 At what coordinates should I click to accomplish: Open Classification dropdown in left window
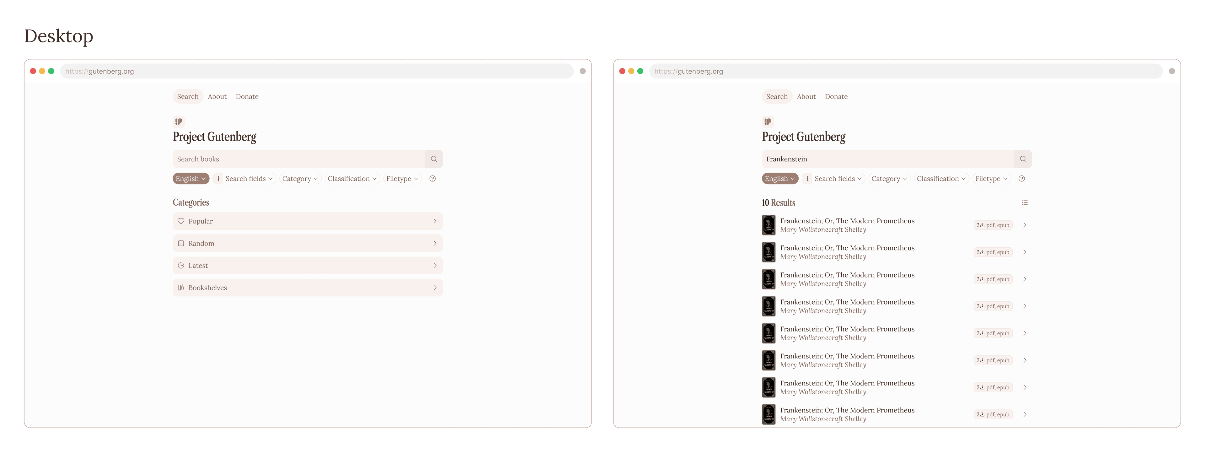352,179
